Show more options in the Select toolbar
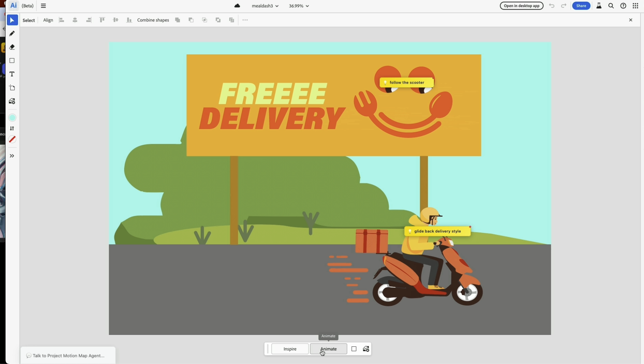The image size is (644, 364). tap(245, 20)
